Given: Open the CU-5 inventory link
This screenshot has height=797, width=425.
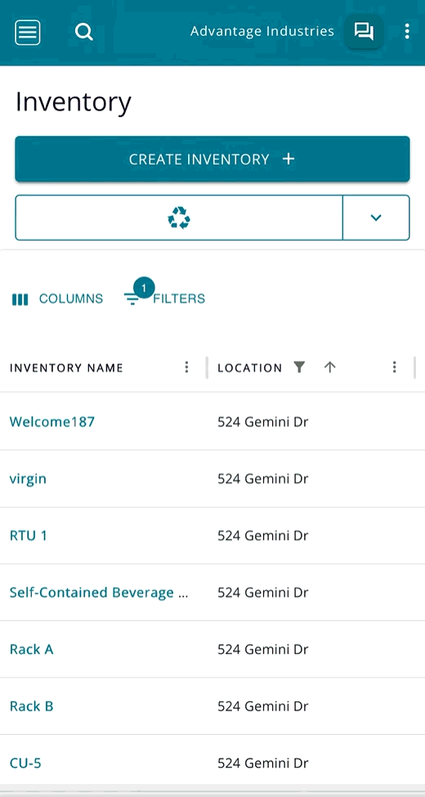Looking at the screenshot, I should [25, 763].
